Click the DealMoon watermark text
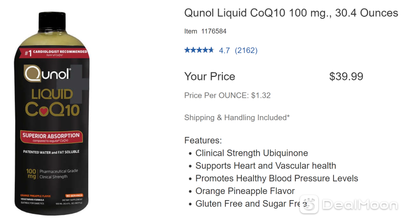The width and height of the screenshot is (408, 221). pyautogui.click(x=360, y=205)
